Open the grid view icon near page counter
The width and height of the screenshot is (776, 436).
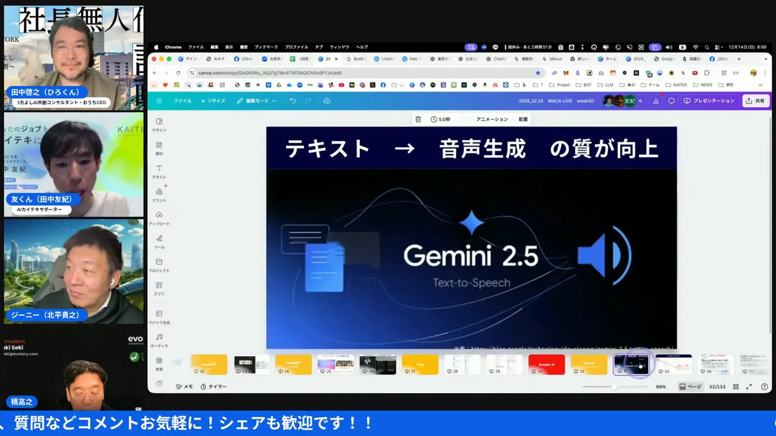coord(735,386)
